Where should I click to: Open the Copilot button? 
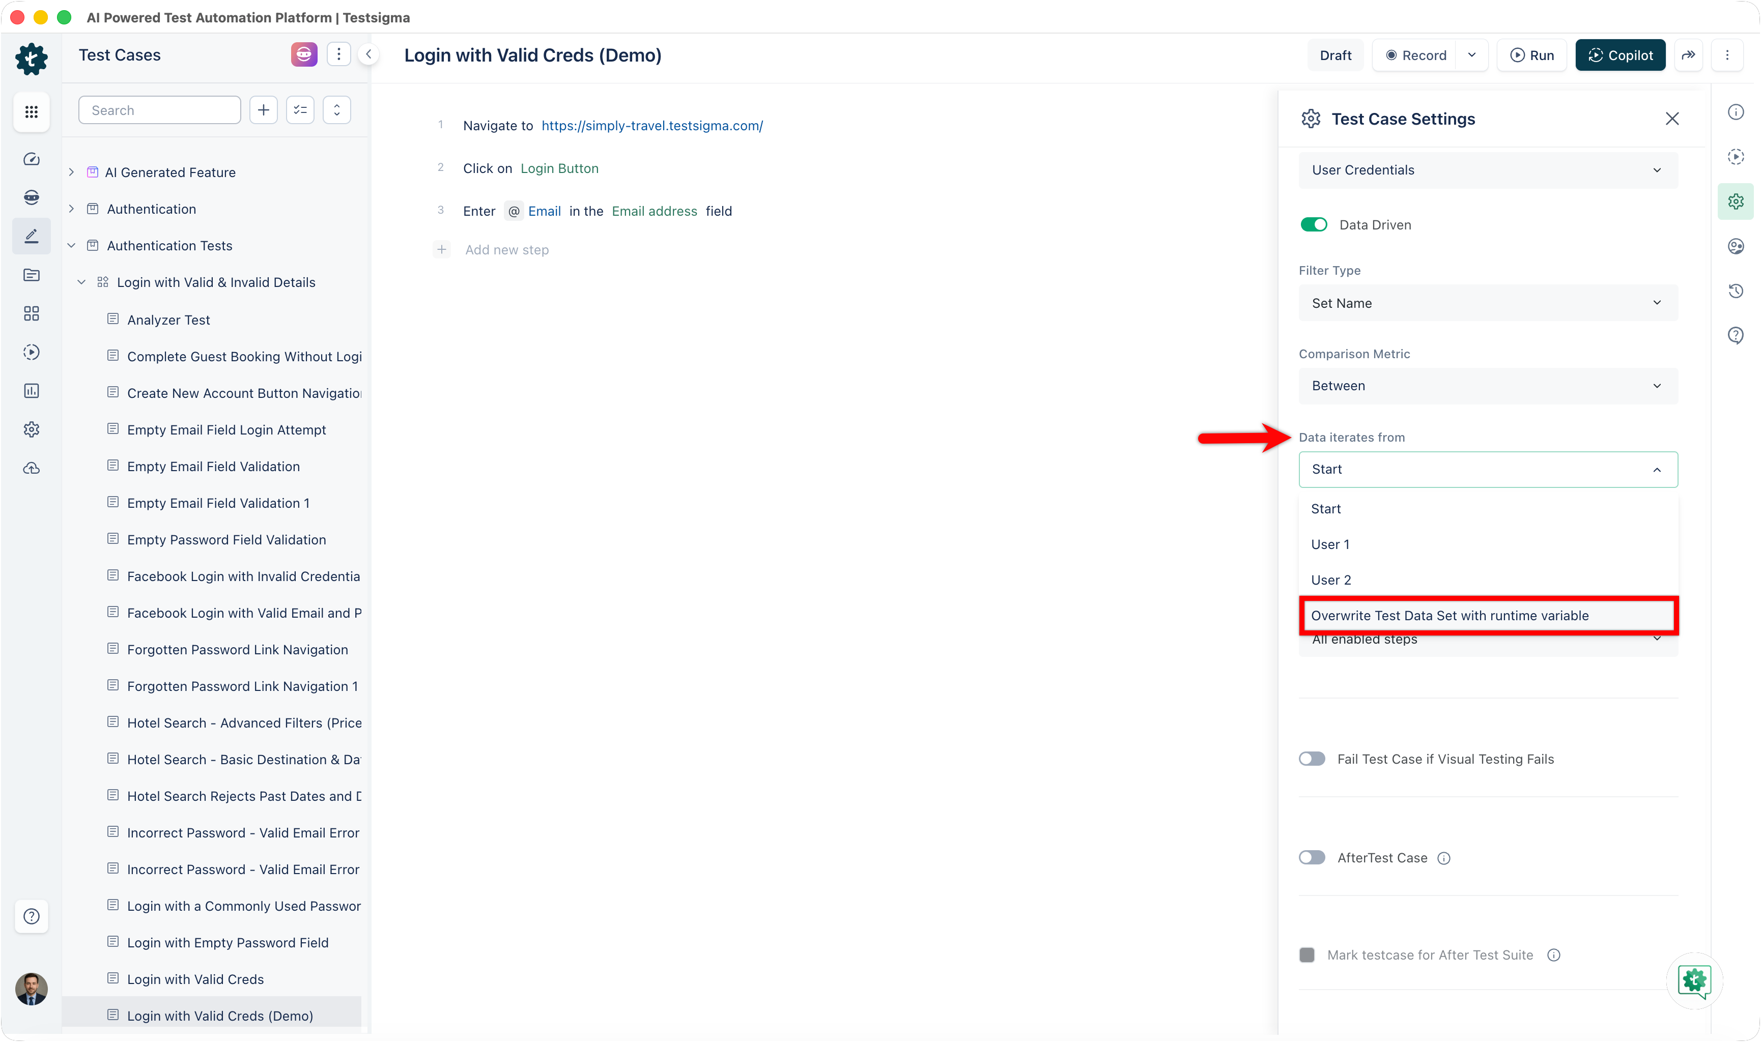[1620, 55]
